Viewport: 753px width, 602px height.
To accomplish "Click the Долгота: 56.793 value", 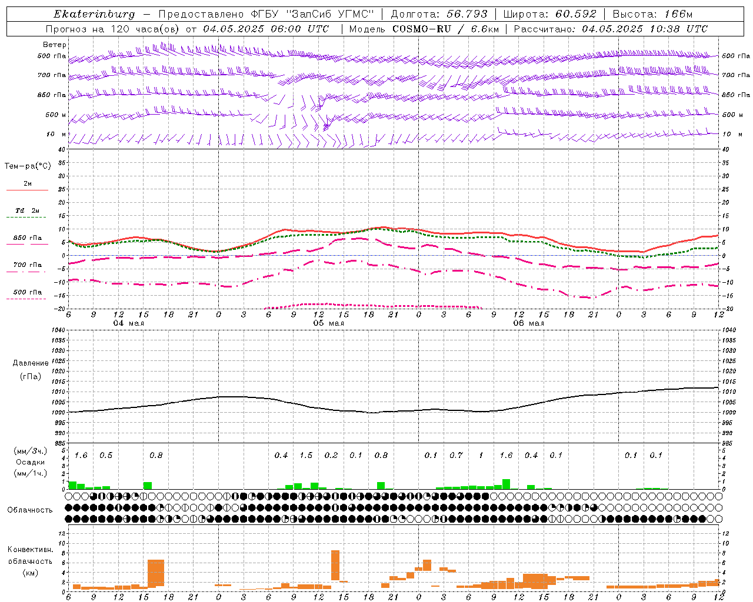I will pyautogui.click(x=439, y=14).
